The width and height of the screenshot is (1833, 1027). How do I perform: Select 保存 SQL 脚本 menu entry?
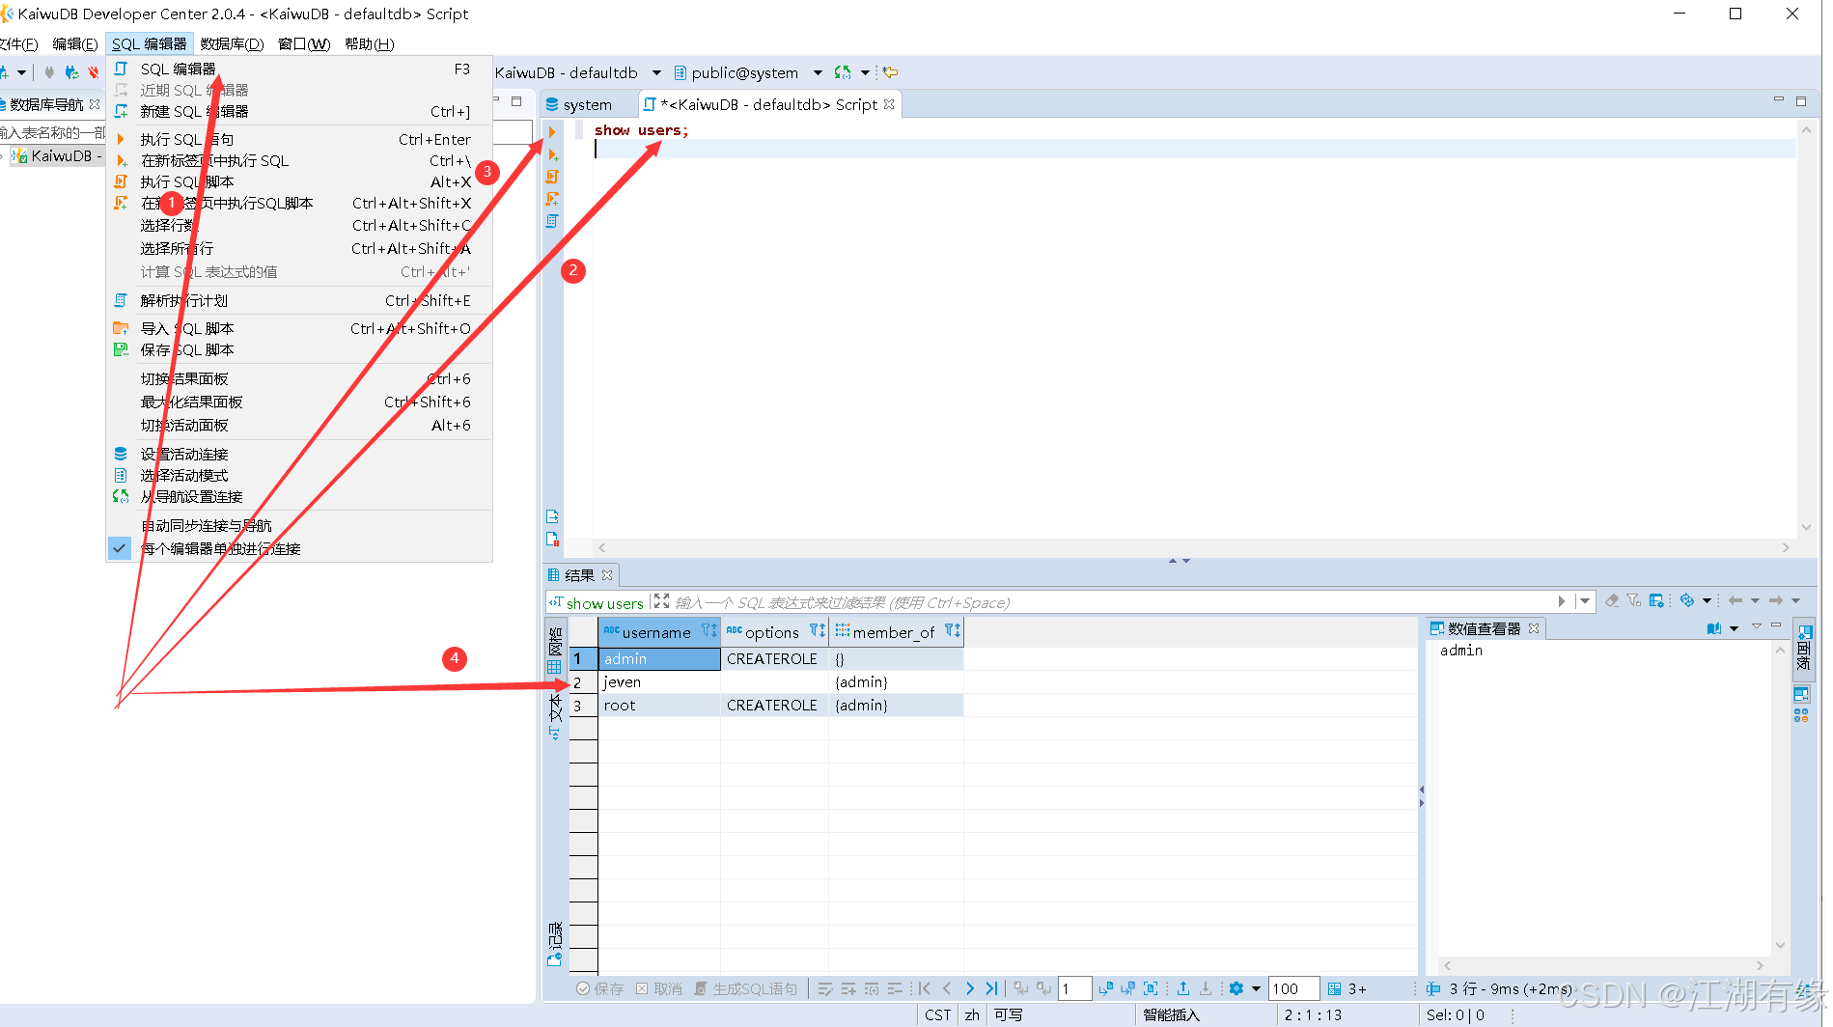299,349
